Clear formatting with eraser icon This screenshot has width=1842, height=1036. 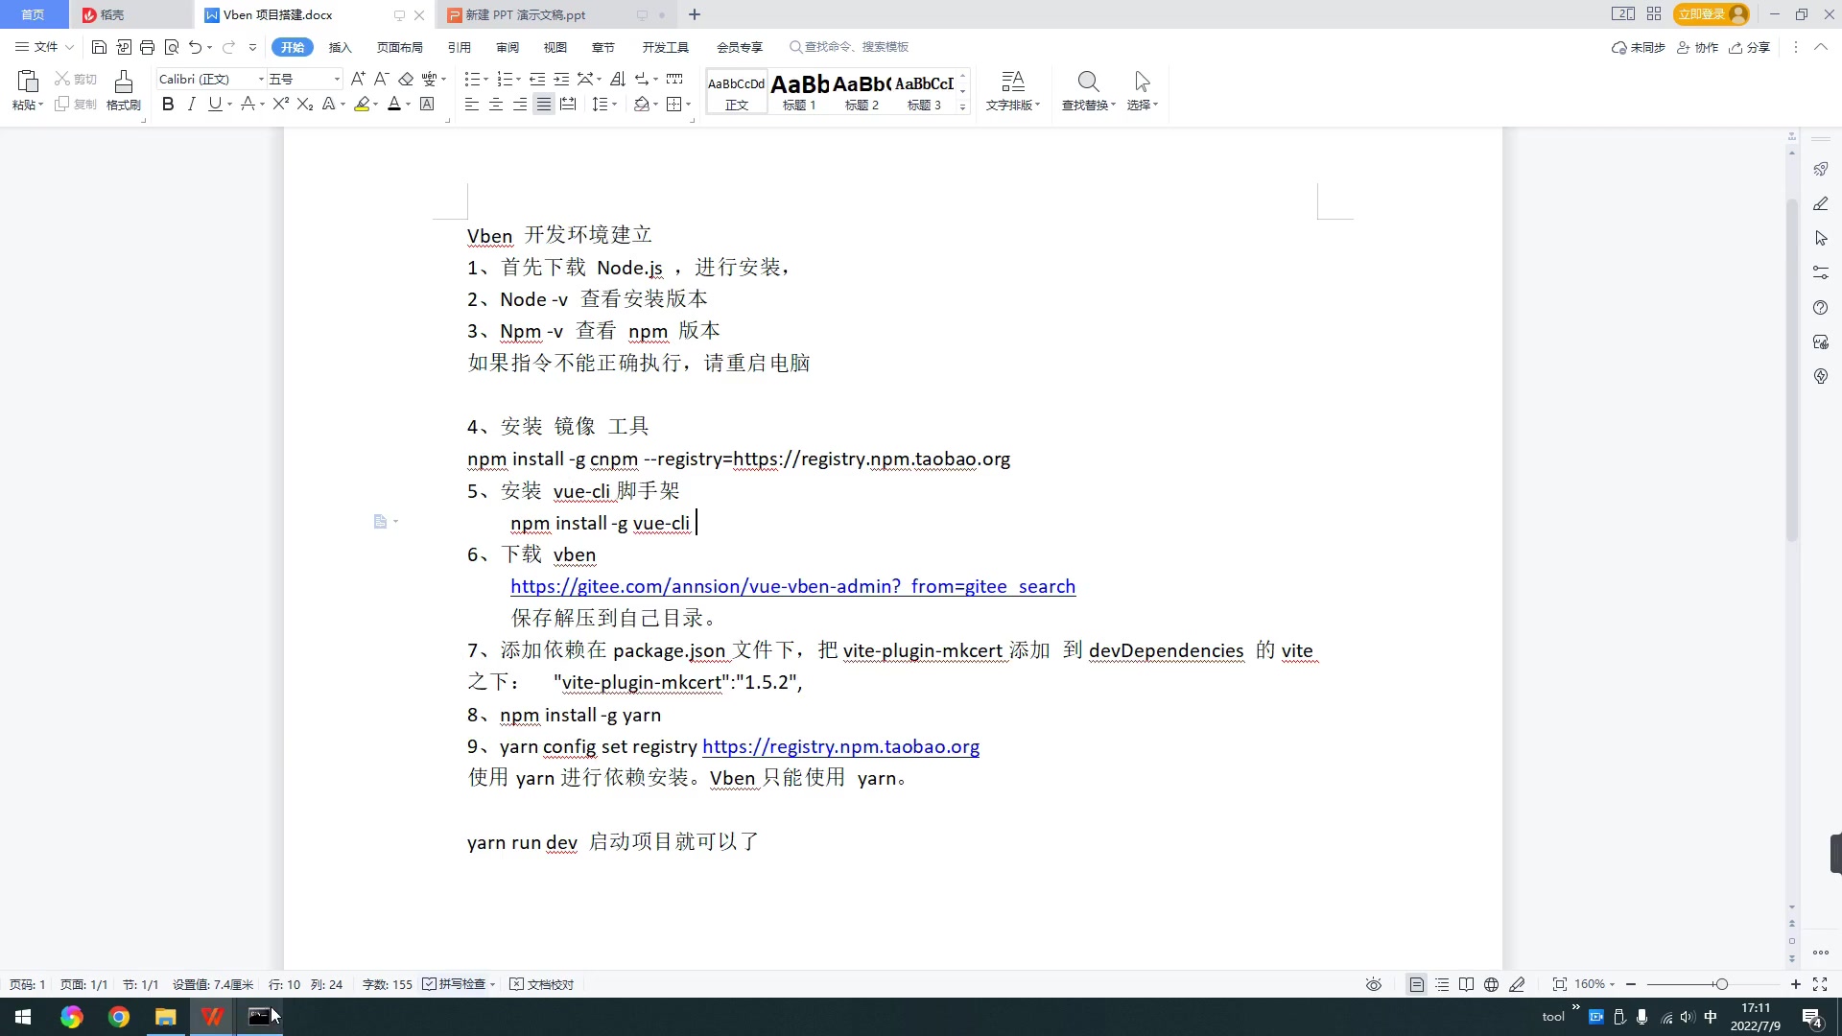(x=406, y=79)
